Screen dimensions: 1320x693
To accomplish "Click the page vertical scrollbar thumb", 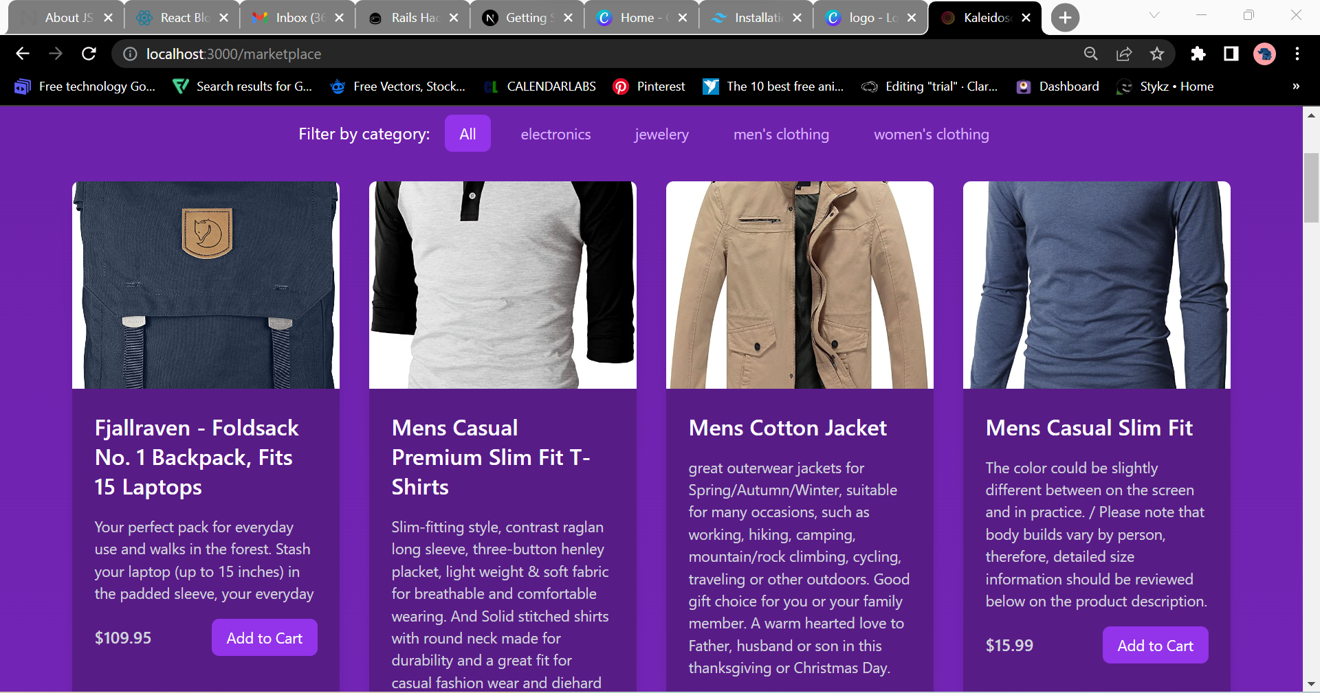I will coord(1311,188).
